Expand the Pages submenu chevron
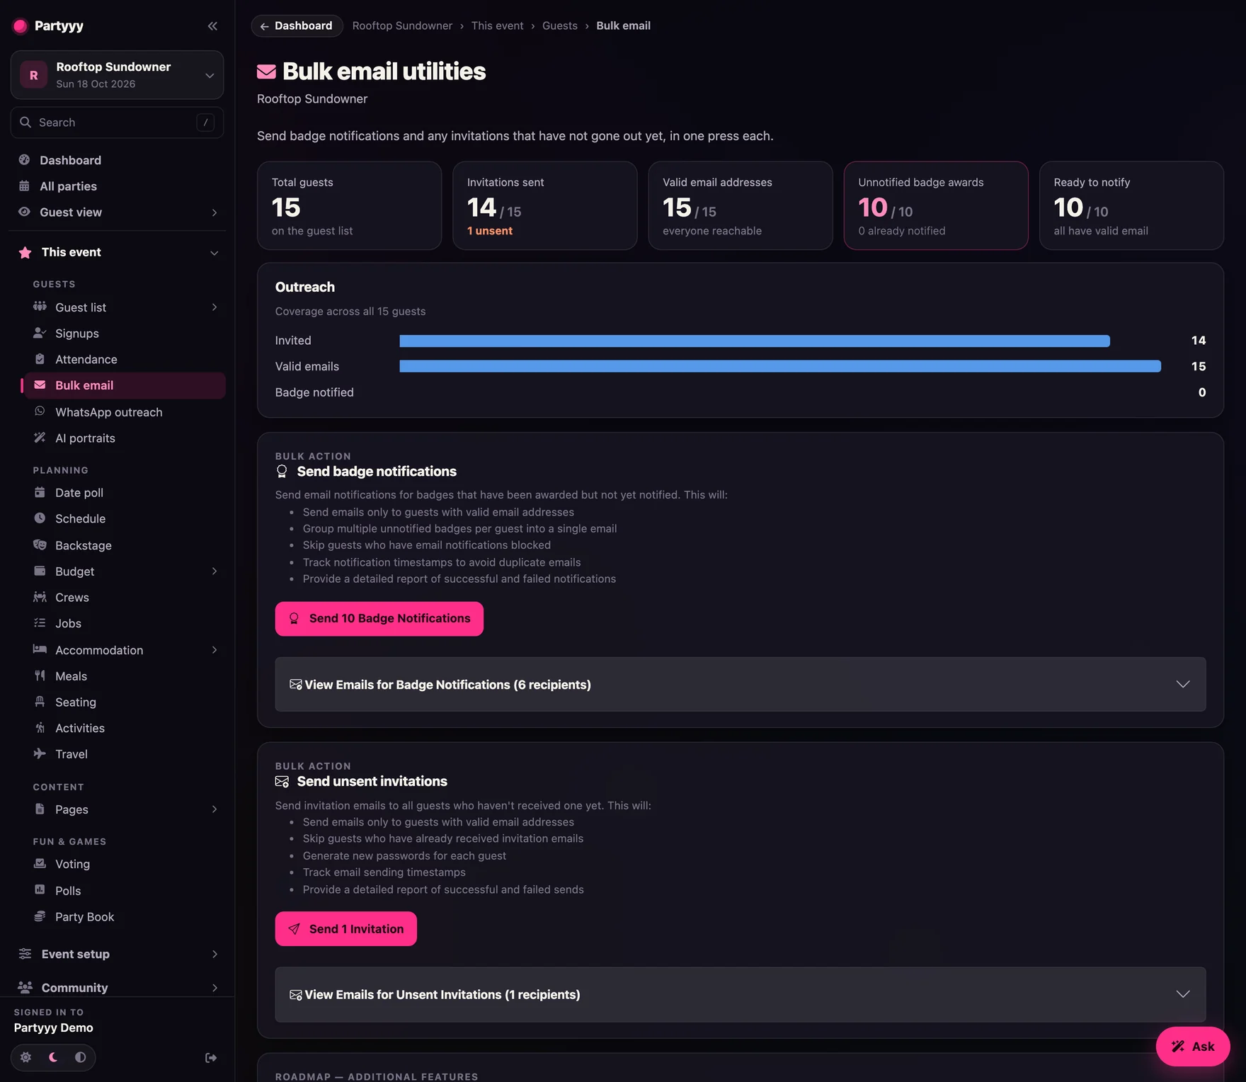Image resolution: width=1246 pixels, height=1082 pixels. [x=215, y=809]
